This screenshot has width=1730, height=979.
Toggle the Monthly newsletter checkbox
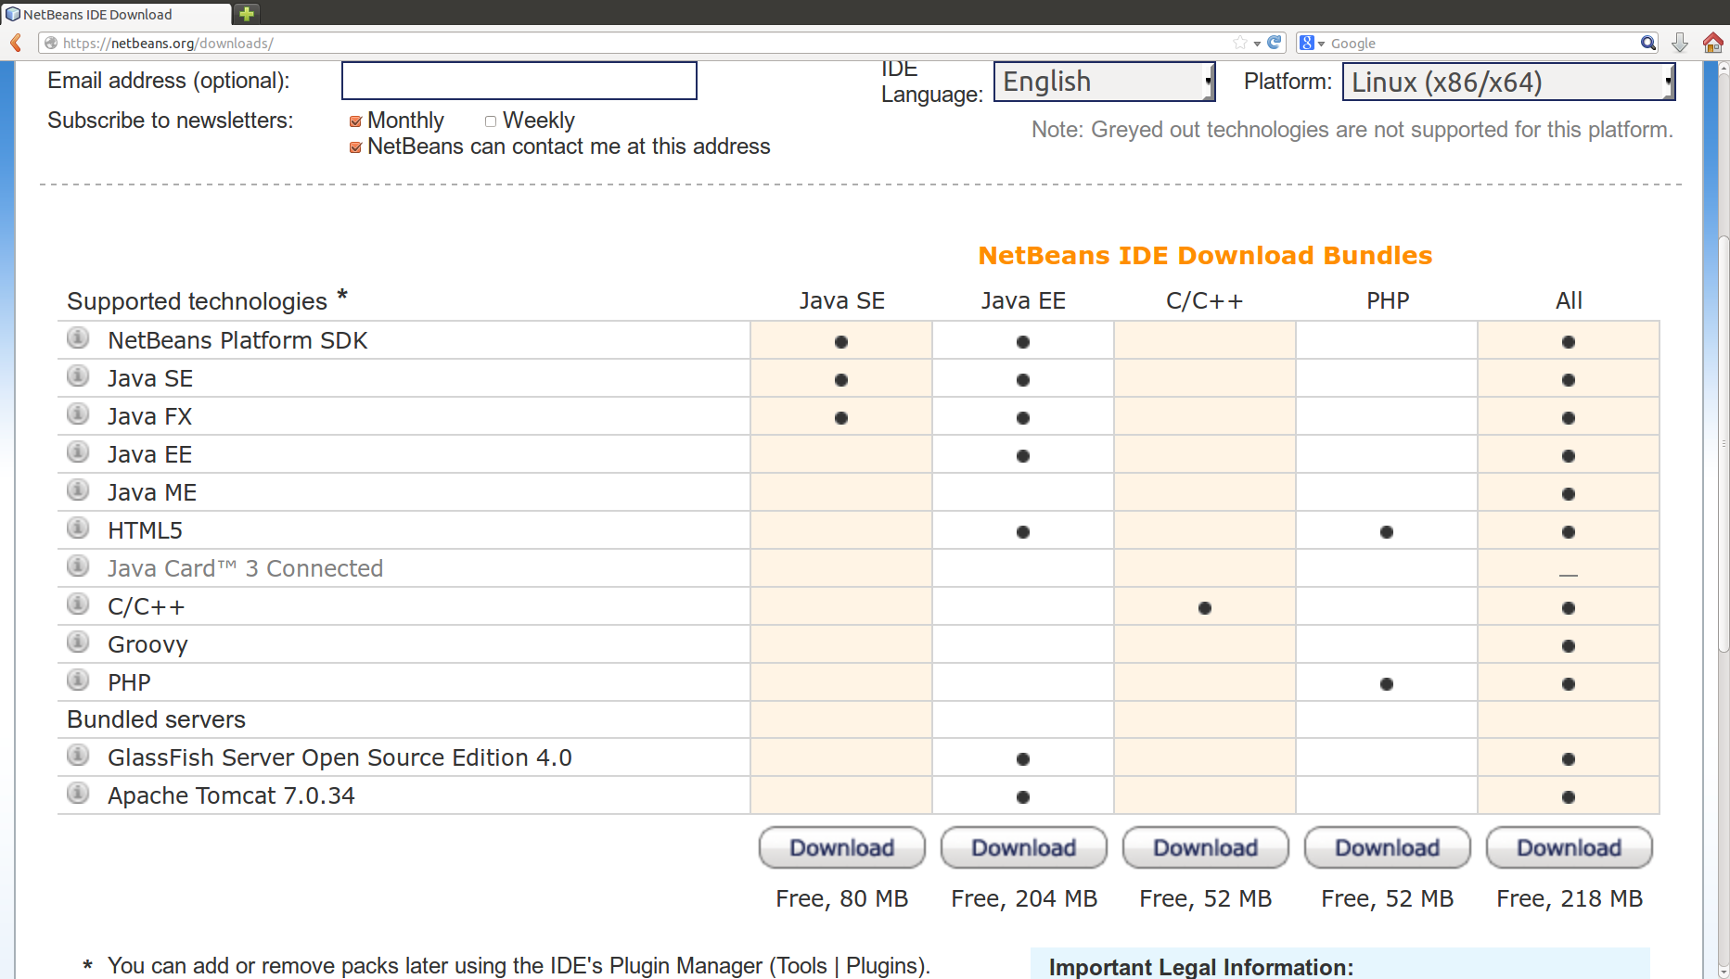click(355, 121)
